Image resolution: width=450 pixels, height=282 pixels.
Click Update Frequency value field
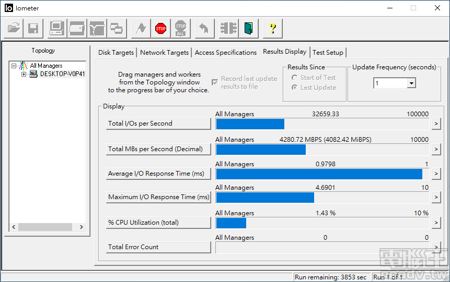(x=390, y=83)
